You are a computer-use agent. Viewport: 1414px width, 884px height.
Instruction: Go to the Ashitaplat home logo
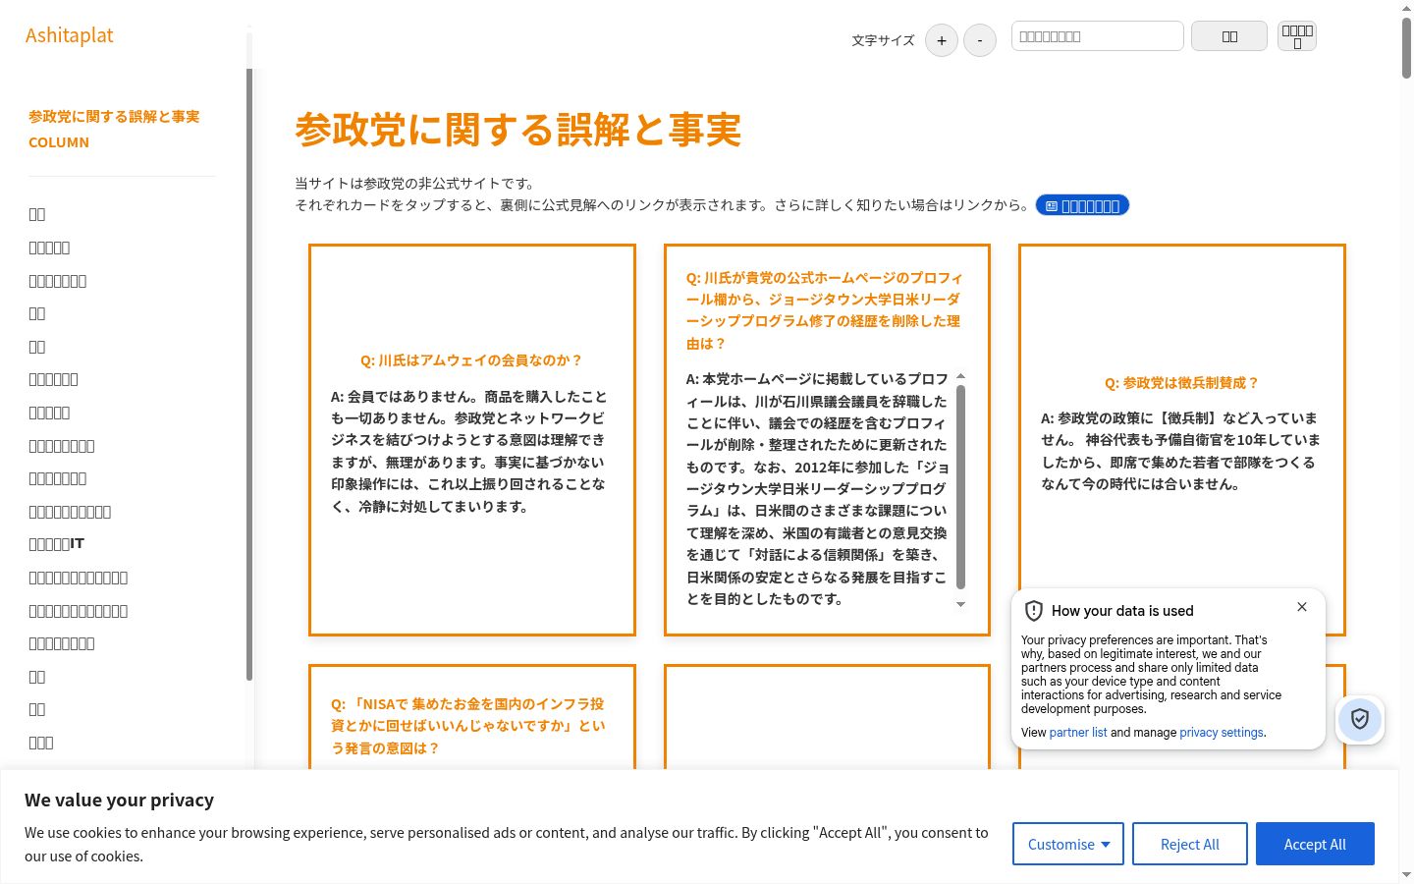[x=70, y=35]
